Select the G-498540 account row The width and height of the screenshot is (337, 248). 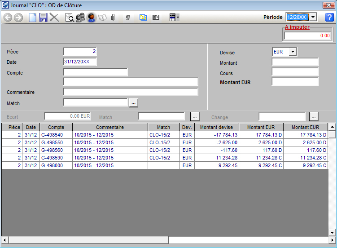tap(56, 135)
